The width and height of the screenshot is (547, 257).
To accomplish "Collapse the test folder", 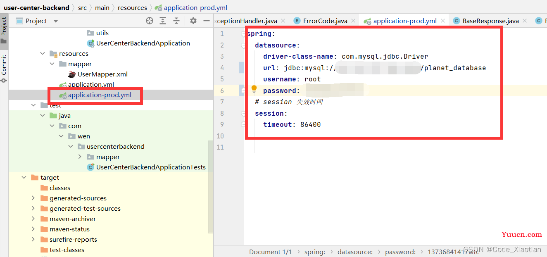I will [x=33, y=105].
